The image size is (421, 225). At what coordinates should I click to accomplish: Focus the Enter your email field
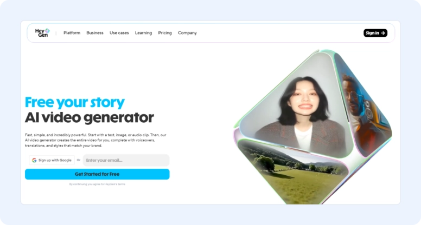126,160
